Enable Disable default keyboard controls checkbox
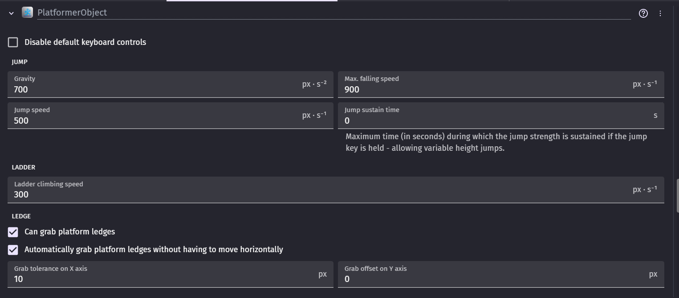This screenshot has width=679, height=298. [13, 42]
